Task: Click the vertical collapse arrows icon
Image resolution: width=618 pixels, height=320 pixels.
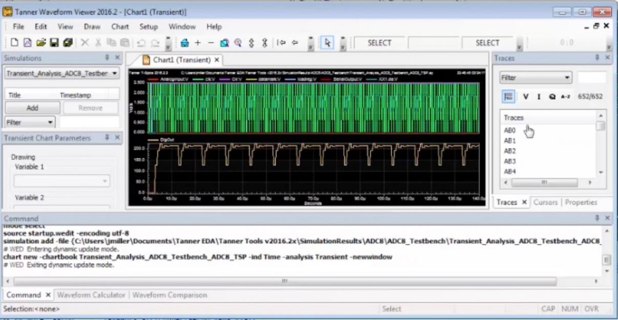Action: point(265,43)
